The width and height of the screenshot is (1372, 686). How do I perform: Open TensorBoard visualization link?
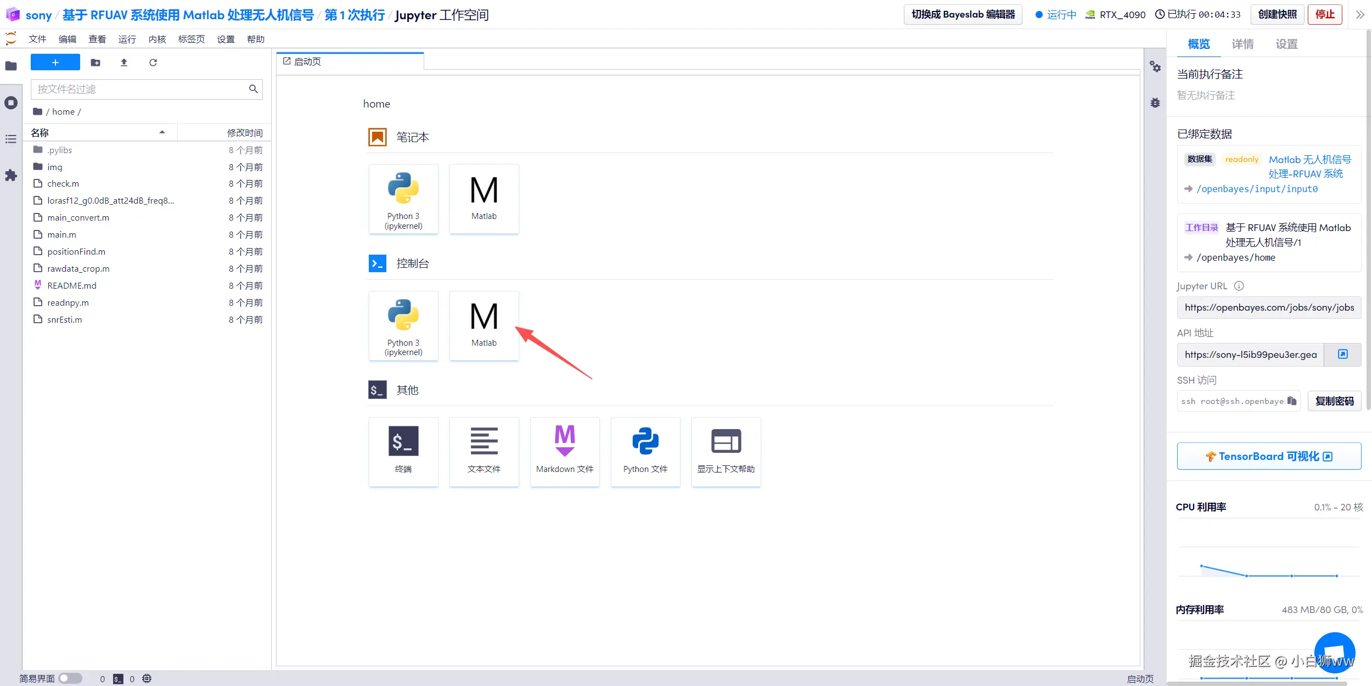click(1269, 456)
